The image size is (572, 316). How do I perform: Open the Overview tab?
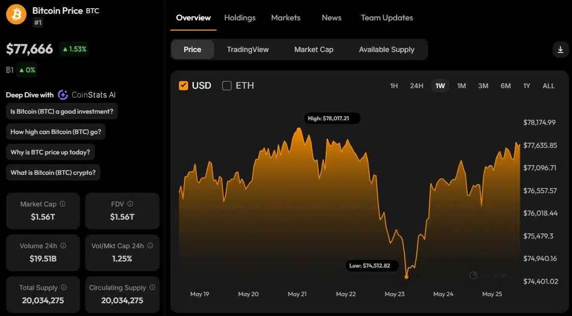[193, 18]
